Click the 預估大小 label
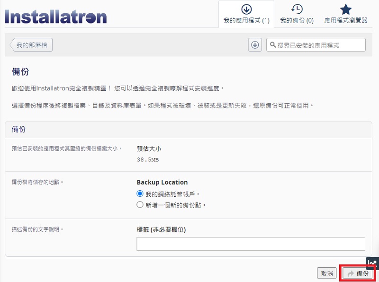 click(149, 149)
